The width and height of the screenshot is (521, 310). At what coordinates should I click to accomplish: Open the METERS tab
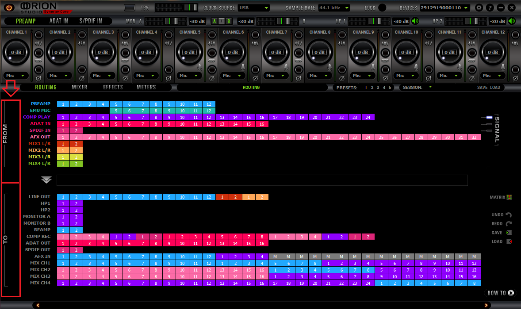coord(146,87)
